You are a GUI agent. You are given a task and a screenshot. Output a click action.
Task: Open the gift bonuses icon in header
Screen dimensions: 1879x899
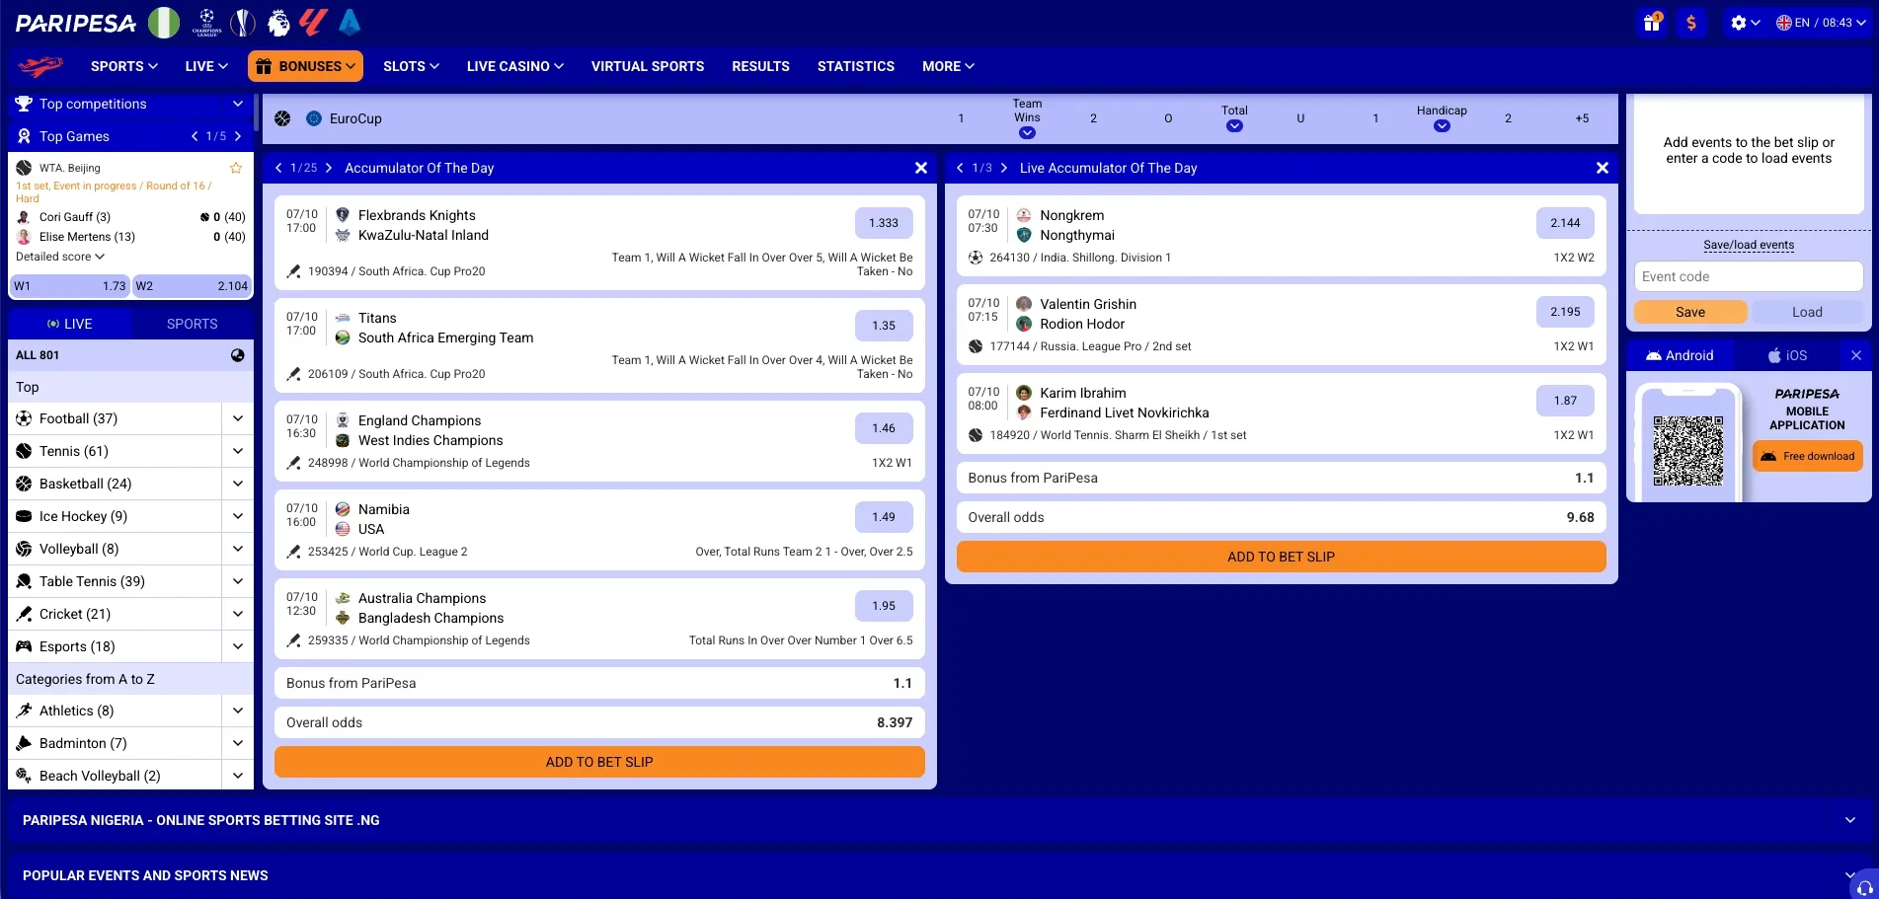click(1652, 23)
